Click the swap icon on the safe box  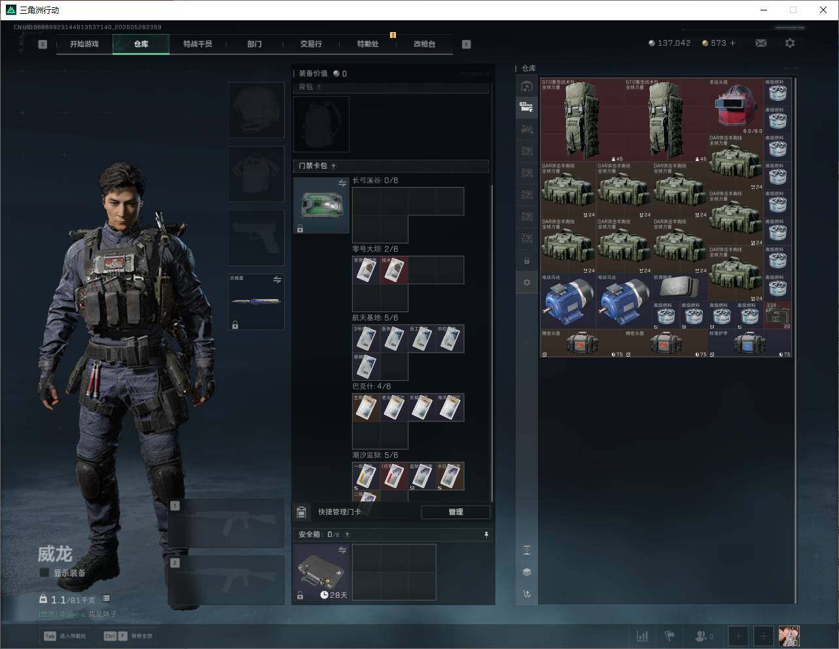(x=342, y=550)
